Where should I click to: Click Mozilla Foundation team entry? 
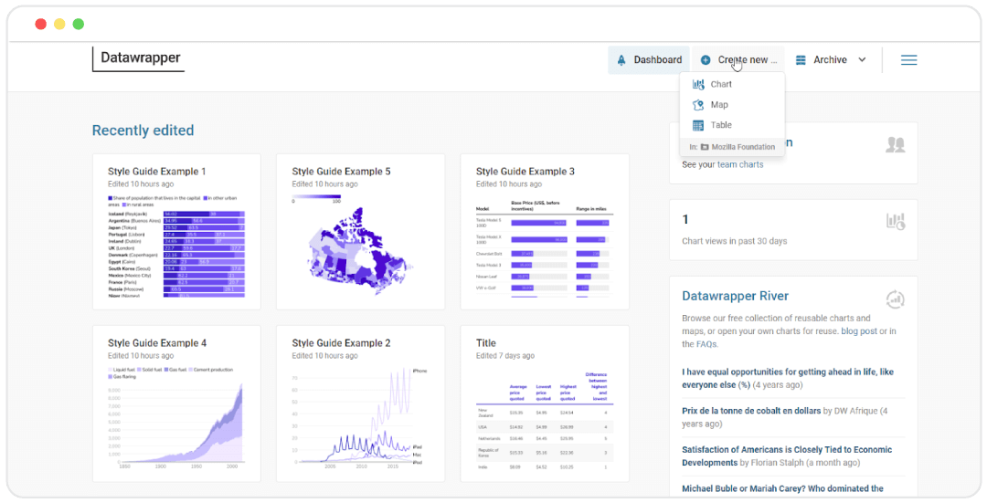pyautogui.click(x=733, y=147)
